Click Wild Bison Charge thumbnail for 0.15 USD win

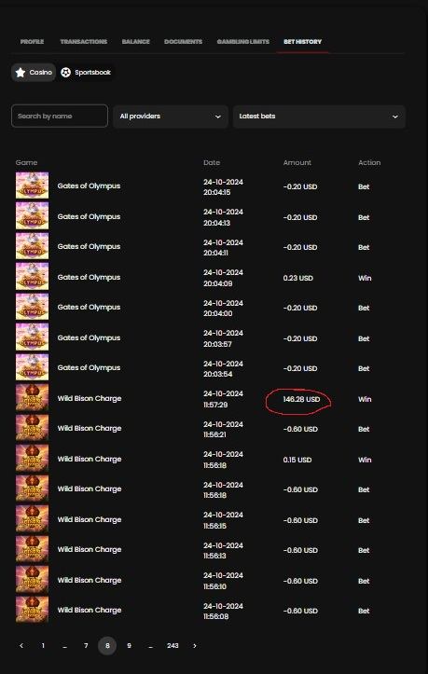pyautogui.click(x=33, y=459)
